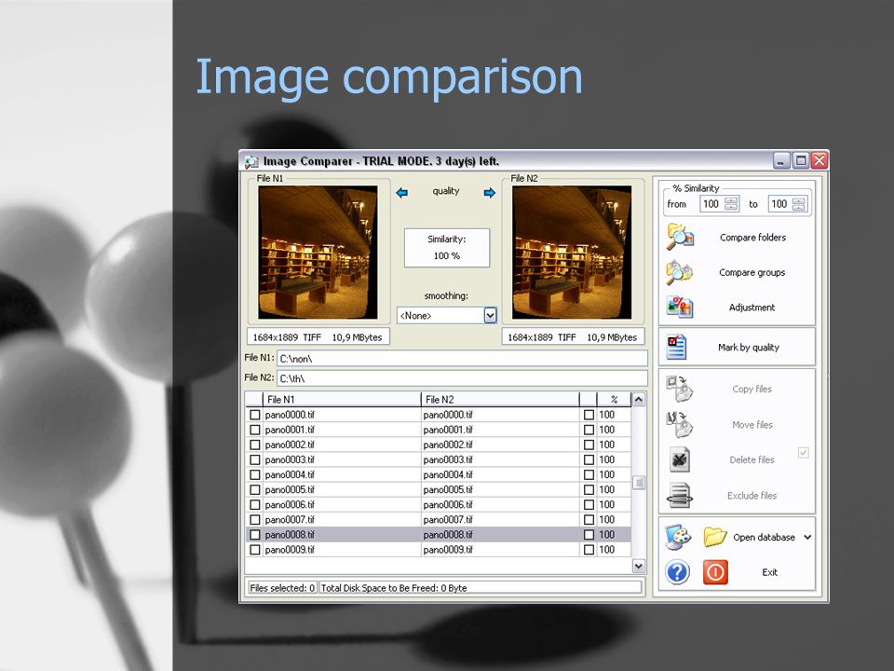Screen dimensions: 894x671
Task: Tick File N1 checkbox for pano0000.tif
Action: coord(255,415)
